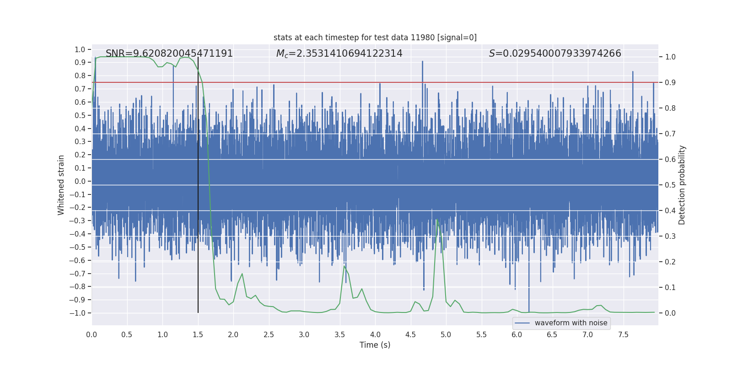The height and width of the screenshot is (366, 732).
Task: Click the plot title mentioning test data 11980
Action: [x=375, y=38]
